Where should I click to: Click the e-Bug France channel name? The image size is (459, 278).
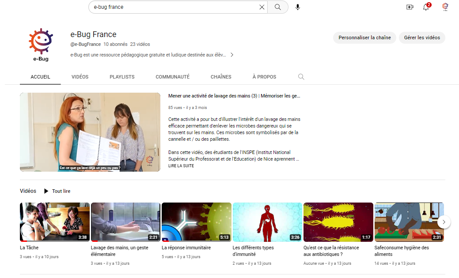pyautogui.click(x=93, y=34)
